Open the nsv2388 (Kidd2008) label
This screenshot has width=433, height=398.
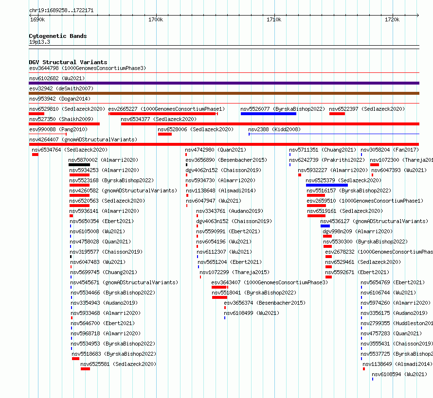tap(274, 129)
